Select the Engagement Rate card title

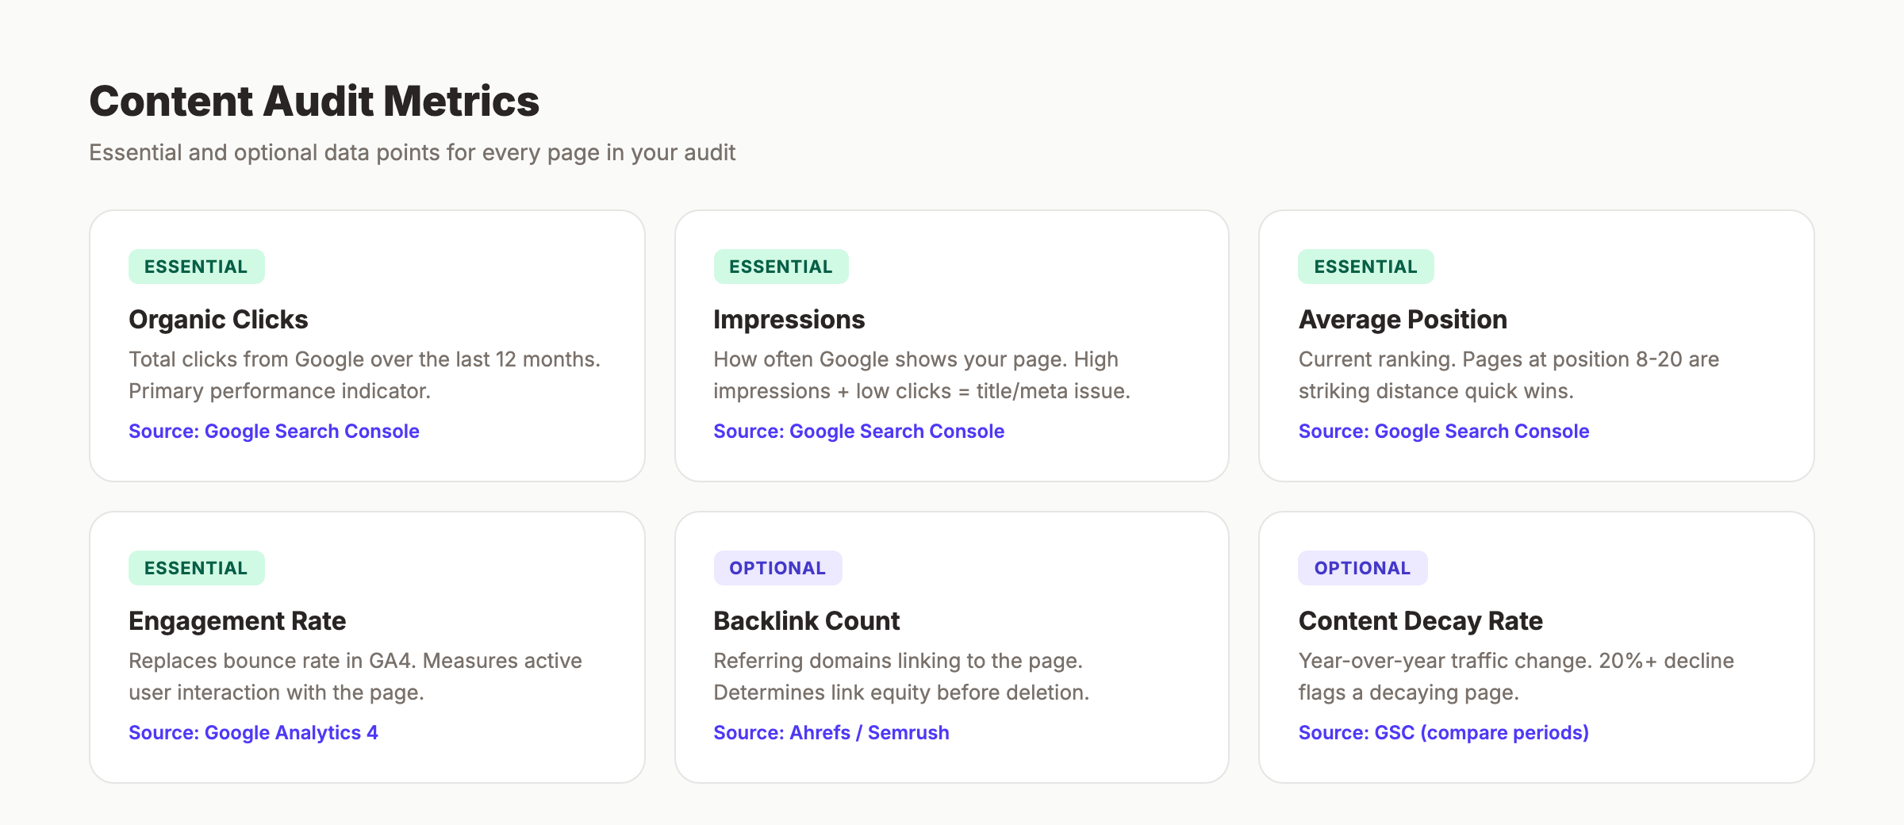(x=237, y=621)
